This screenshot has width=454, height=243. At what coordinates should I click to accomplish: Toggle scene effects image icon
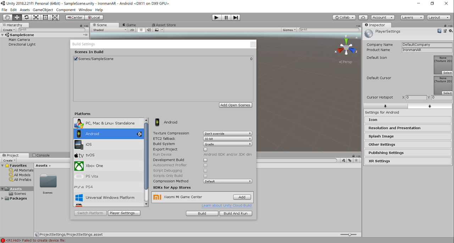click(157, 30)
